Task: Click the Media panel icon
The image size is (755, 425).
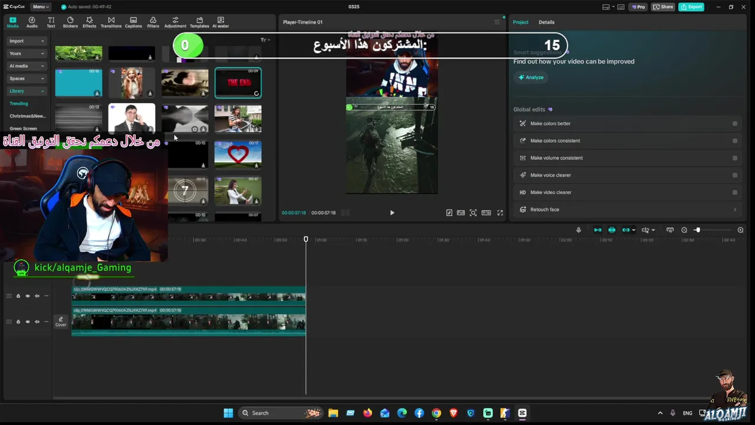Action: point(12,22)
